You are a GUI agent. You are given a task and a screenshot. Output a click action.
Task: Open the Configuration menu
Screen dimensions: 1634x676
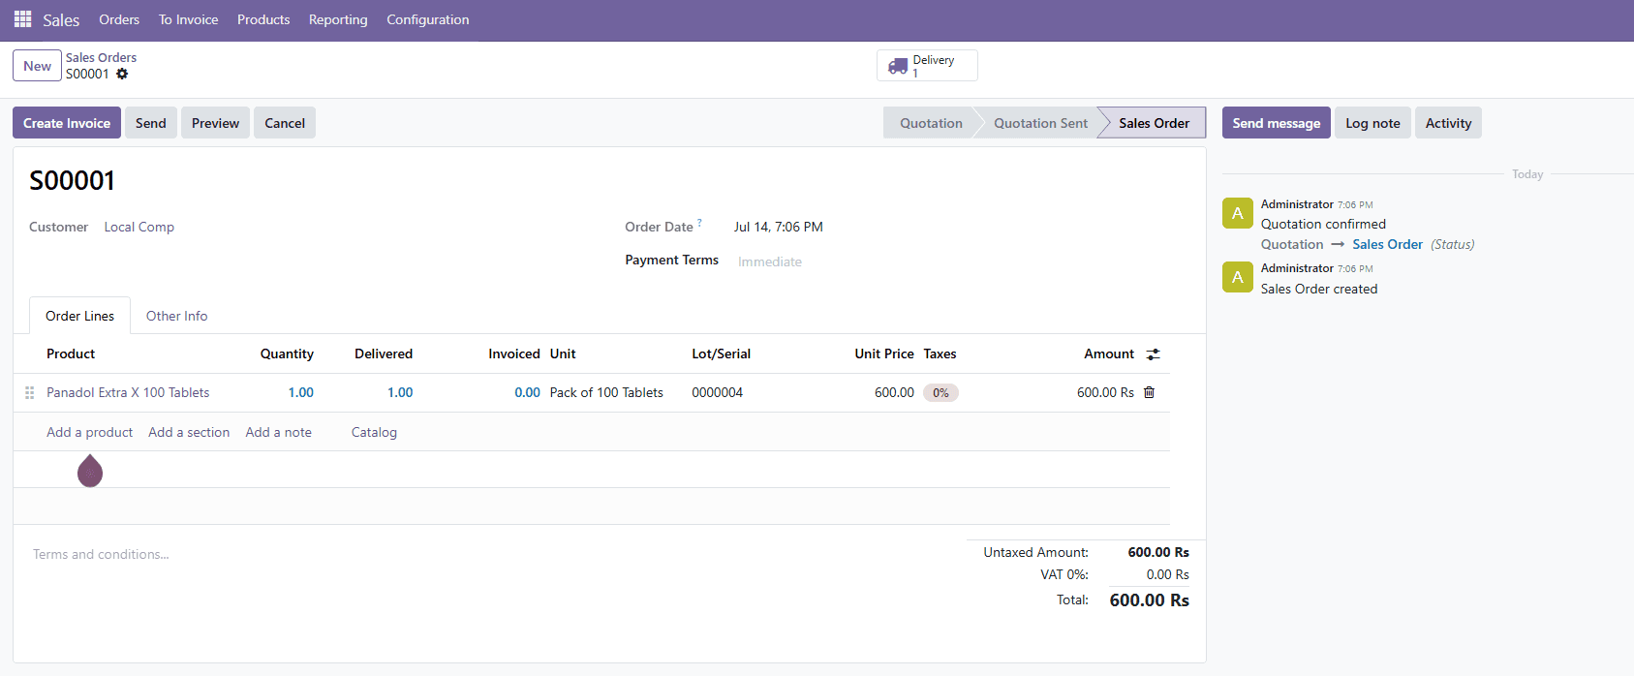click(x=428, y=19)
